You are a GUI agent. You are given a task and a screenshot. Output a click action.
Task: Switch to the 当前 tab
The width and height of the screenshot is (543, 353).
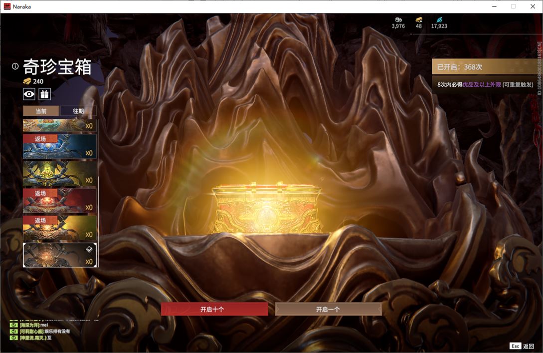[x=41, y=111]
